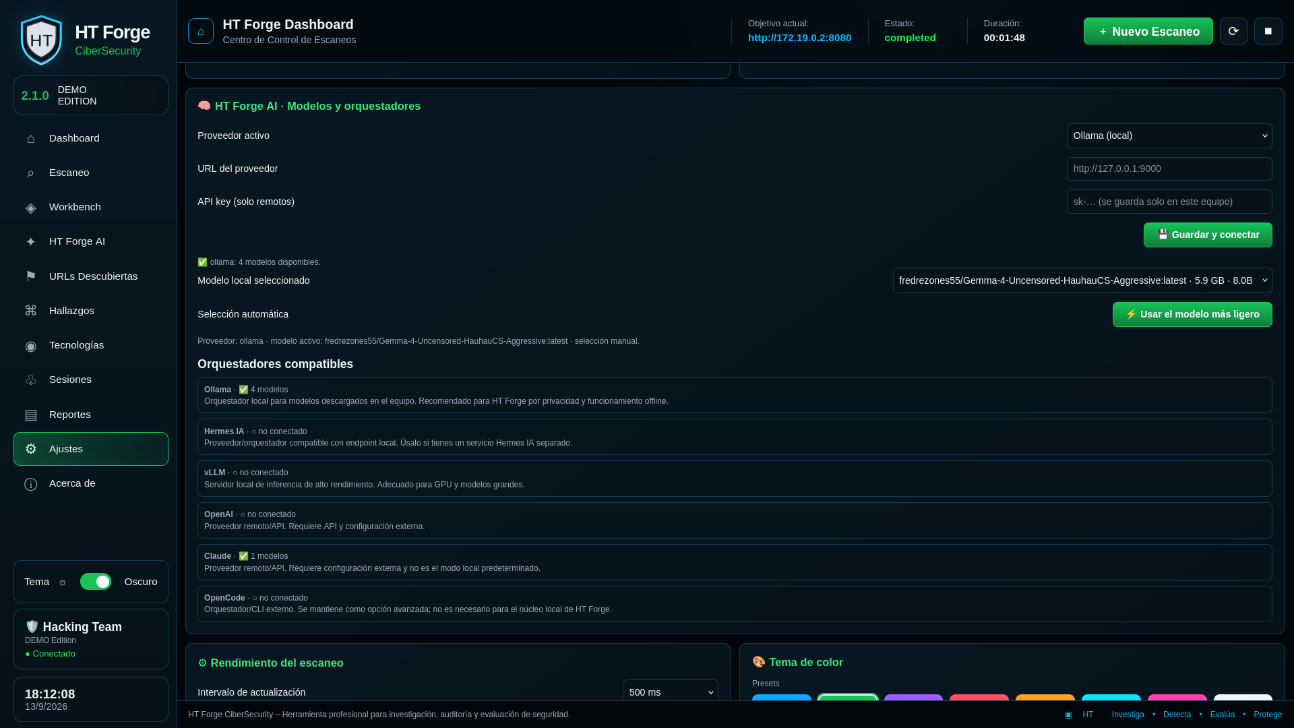The width and height of the screenshot is (1294, 728).
Task: Click the Evalúa link in the footer
Action: [x=1223, y=715]
